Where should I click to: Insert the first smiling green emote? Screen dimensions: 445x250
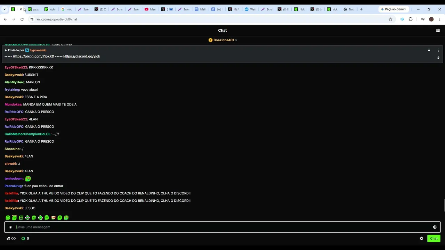(8, 218)
